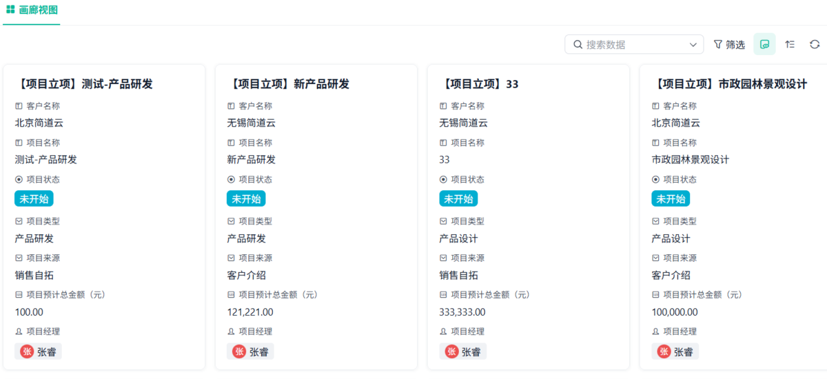Screen dimensions: 827x379
Task: Click 张睿 avatar on 测试-产品研发 card
Action: pos(28,351)
